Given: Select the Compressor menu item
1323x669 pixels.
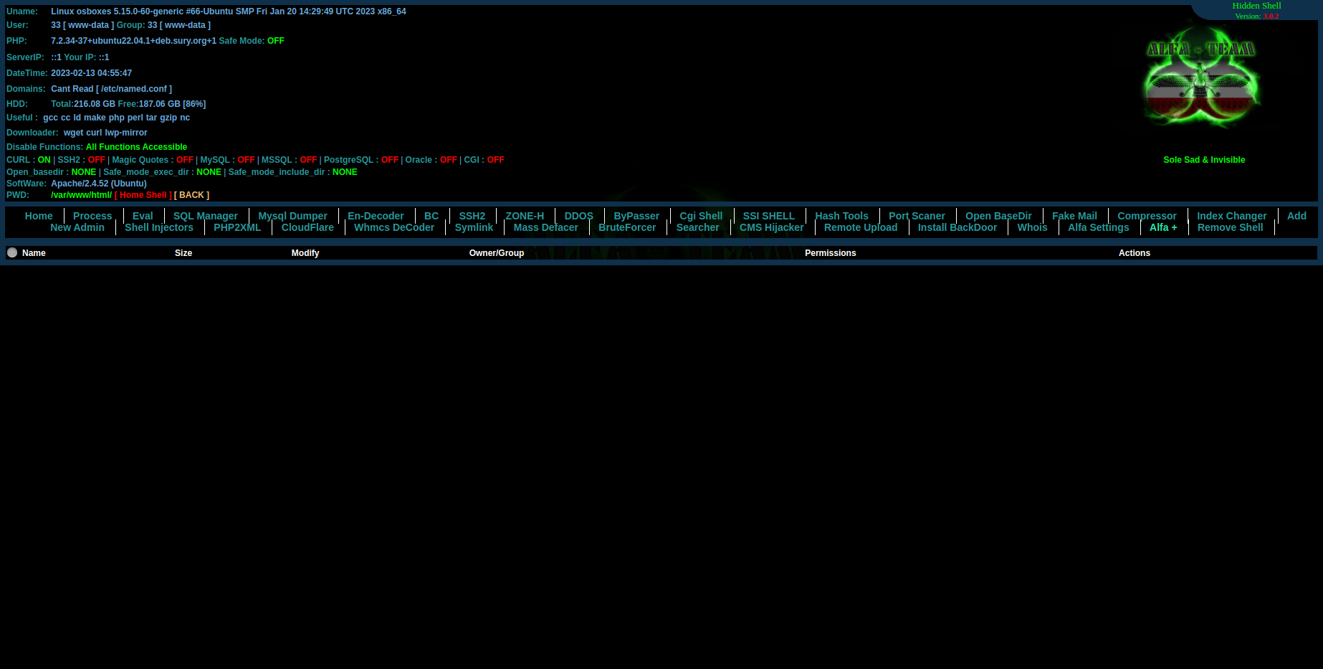Looking at the screenshot, I should coord(1147,216).
